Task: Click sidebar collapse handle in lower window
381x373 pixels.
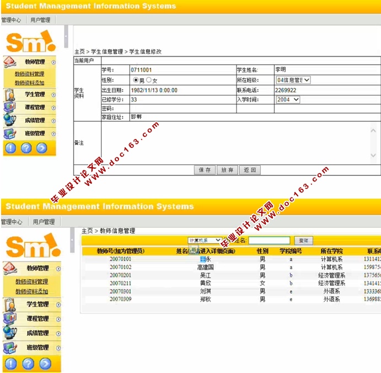Action: [x=72, y=240]
